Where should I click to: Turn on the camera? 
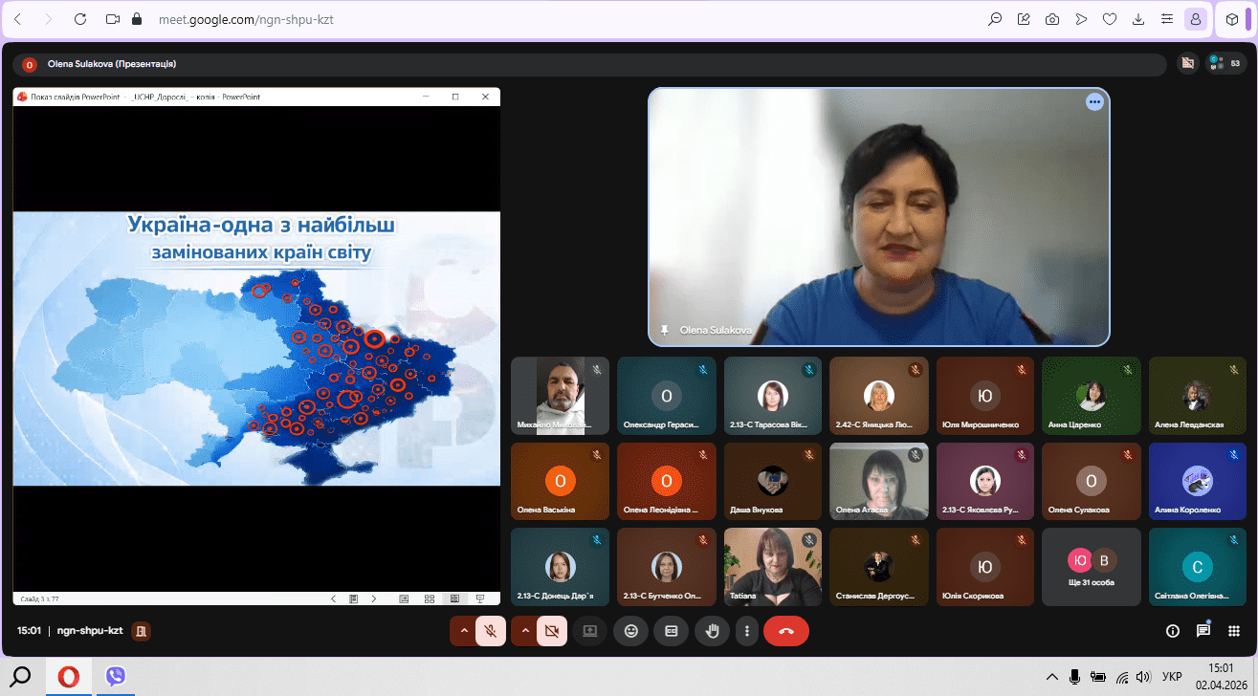(x=551, y=631)
